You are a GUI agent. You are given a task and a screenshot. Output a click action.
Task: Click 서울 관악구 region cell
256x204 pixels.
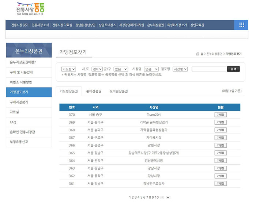[95, 161]
